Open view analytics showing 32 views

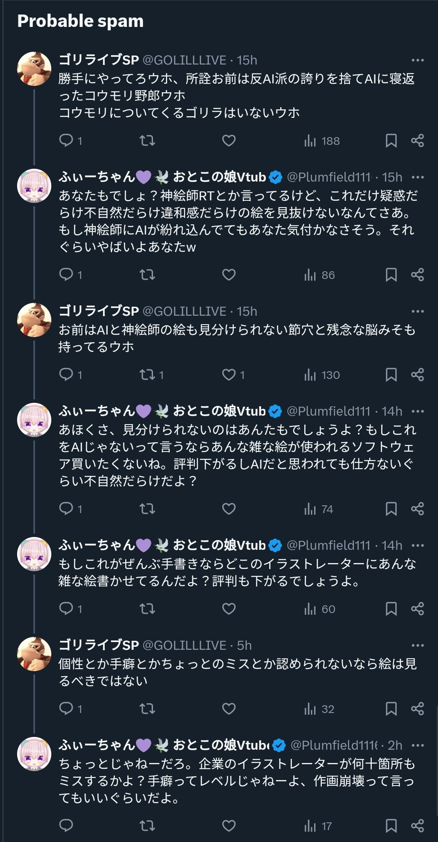click(319, 709)
